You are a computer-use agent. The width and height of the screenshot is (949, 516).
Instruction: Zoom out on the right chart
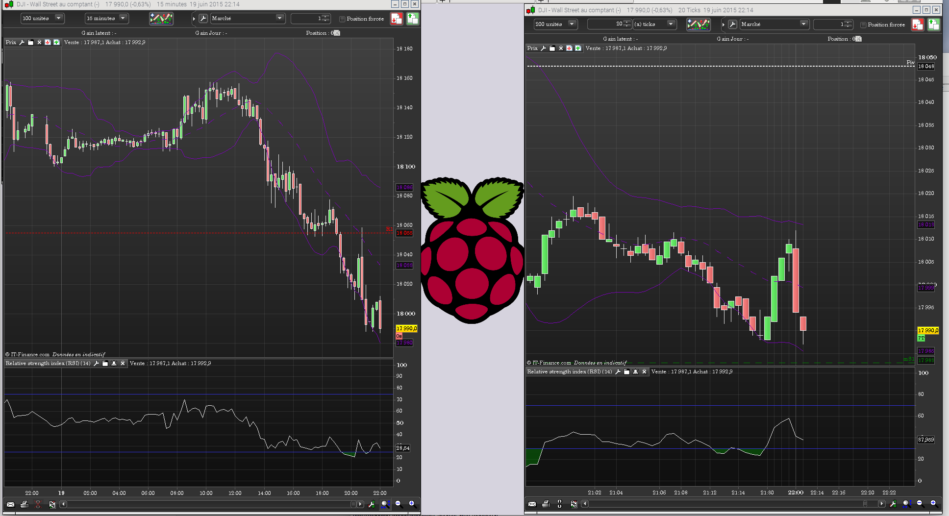(920, 503)
